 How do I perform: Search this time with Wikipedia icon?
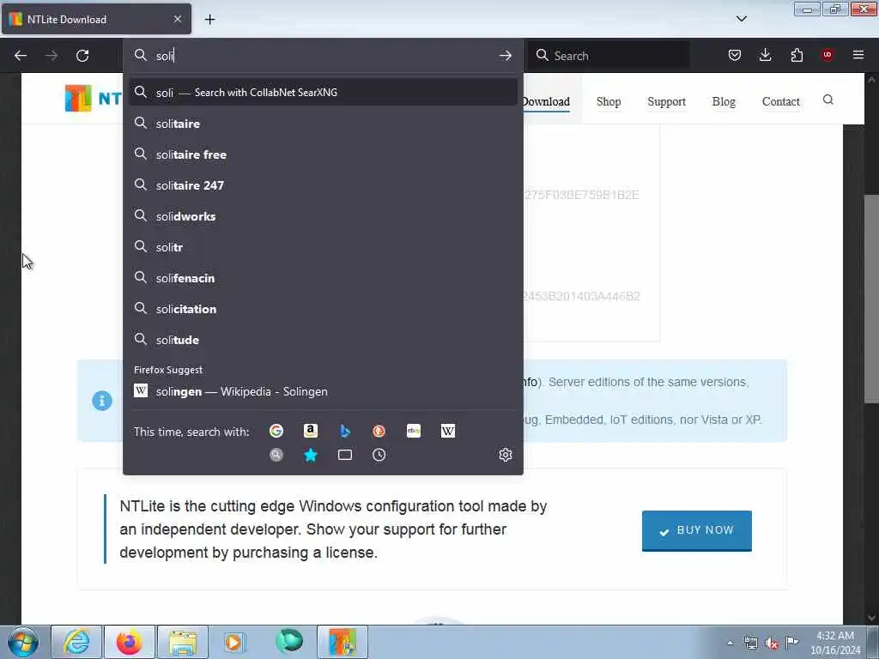[448, 431]
